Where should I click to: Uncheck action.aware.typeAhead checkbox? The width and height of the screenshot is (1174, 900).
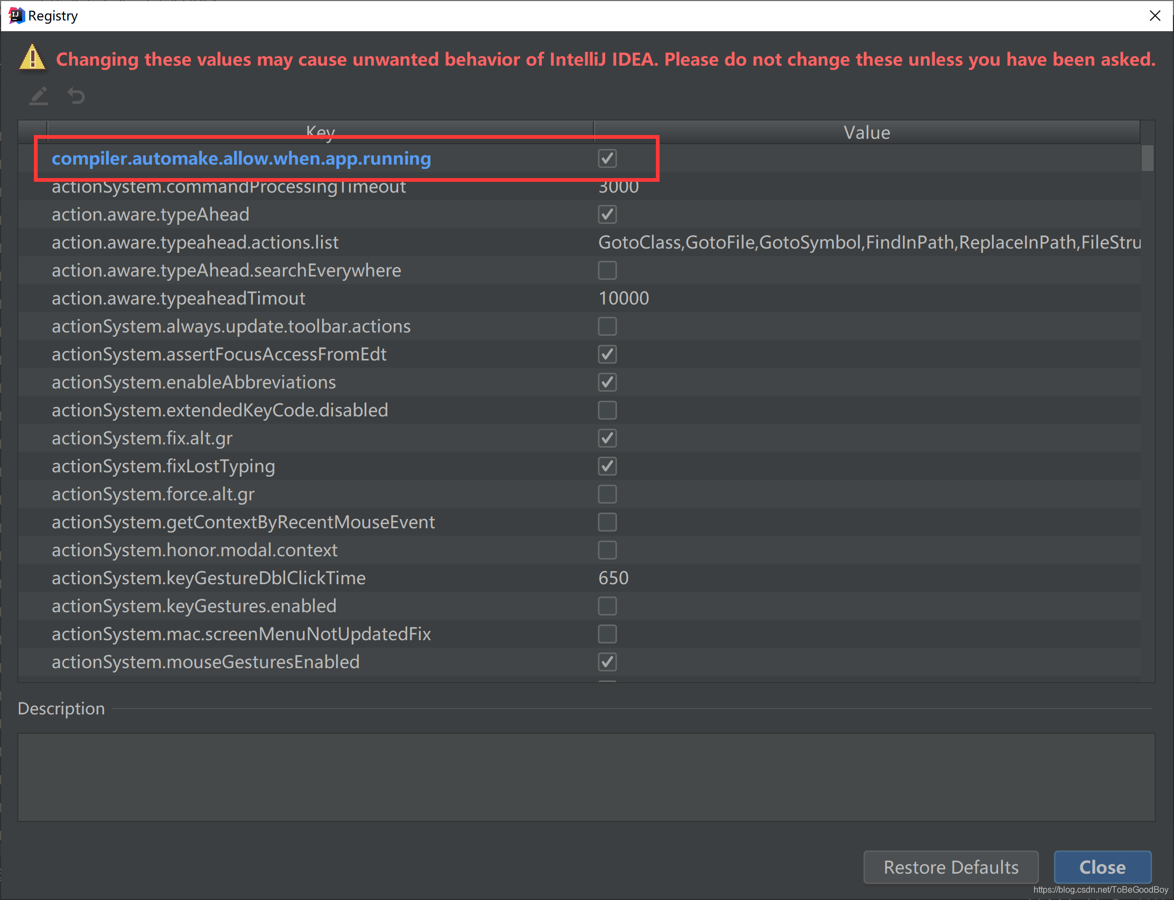coord(607,215)
